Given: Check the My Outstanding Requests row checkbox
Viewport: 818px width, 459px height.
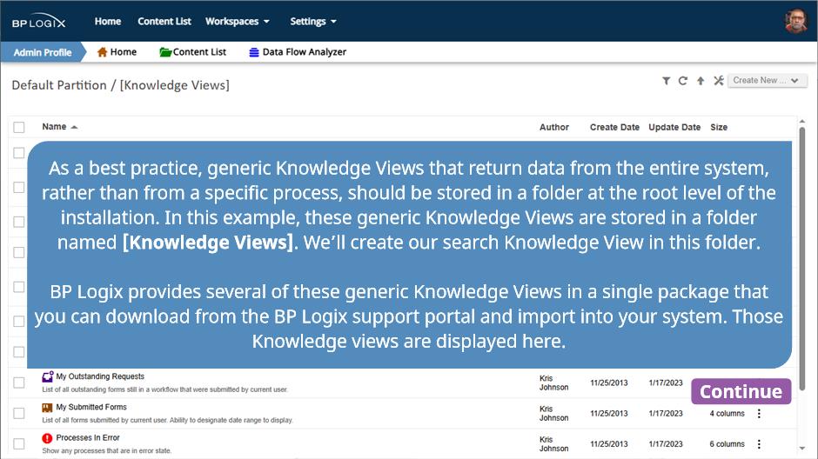Looking at the screenshot, I should click(x=19, y=382).
